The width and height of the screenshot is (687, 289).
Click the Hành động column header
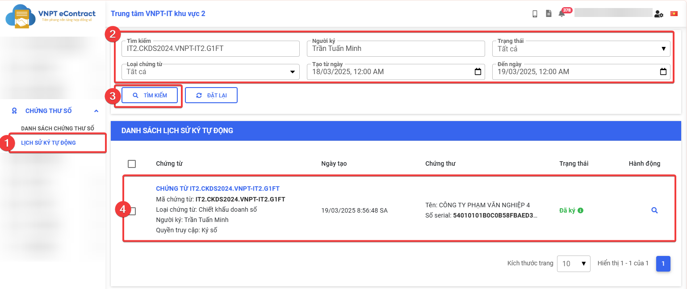point(645,163)
